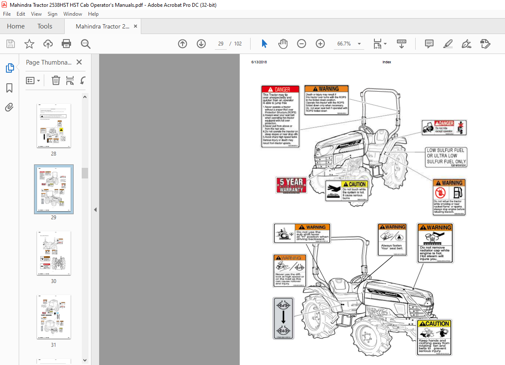The image size is (505, 365).
Task: Activate the selection arrow tool
Action: (264, 44)
